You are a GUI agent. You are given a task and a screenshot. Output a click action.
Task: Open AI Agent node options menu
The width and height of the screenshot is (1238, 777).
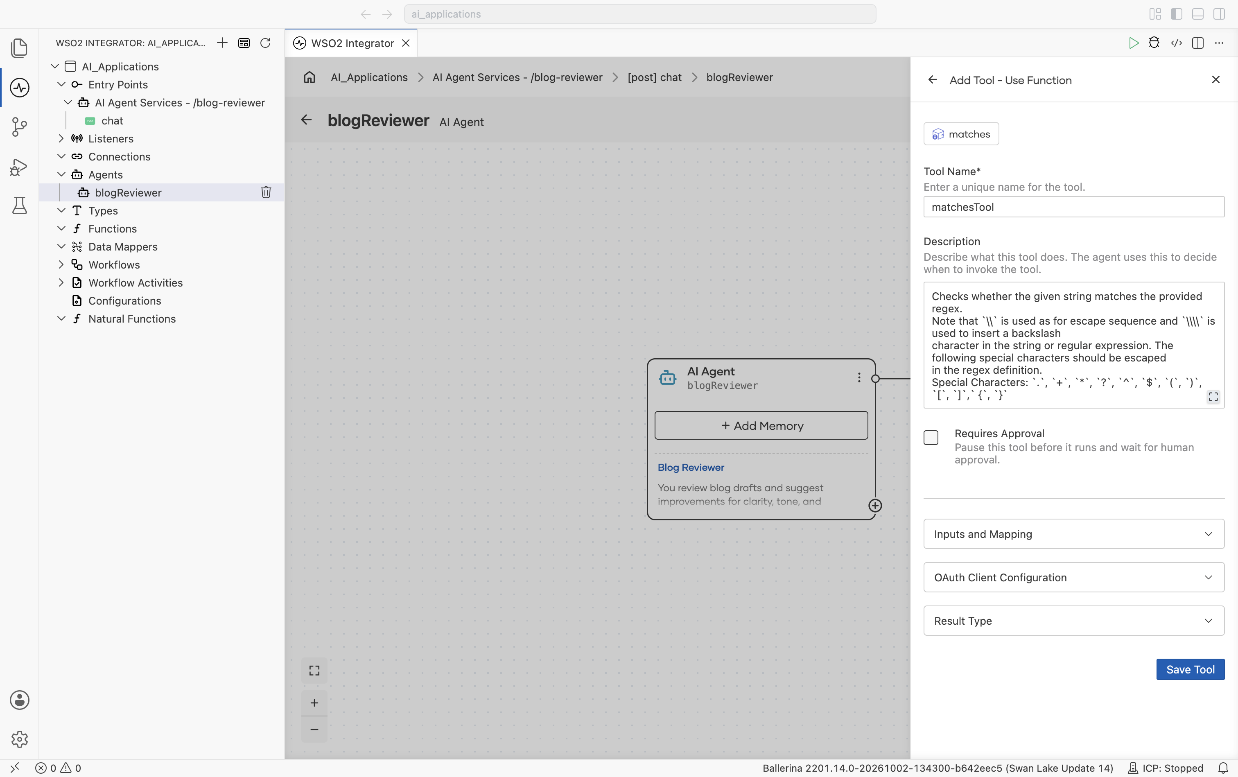coord(859,378)
